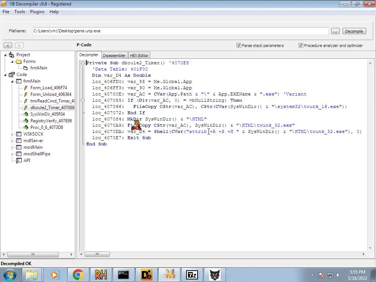This screenshot has height=282, width=376.
Task: Open the Command Prompt taskbar icon
Action: pyautogui.click(x=123, y=275)
